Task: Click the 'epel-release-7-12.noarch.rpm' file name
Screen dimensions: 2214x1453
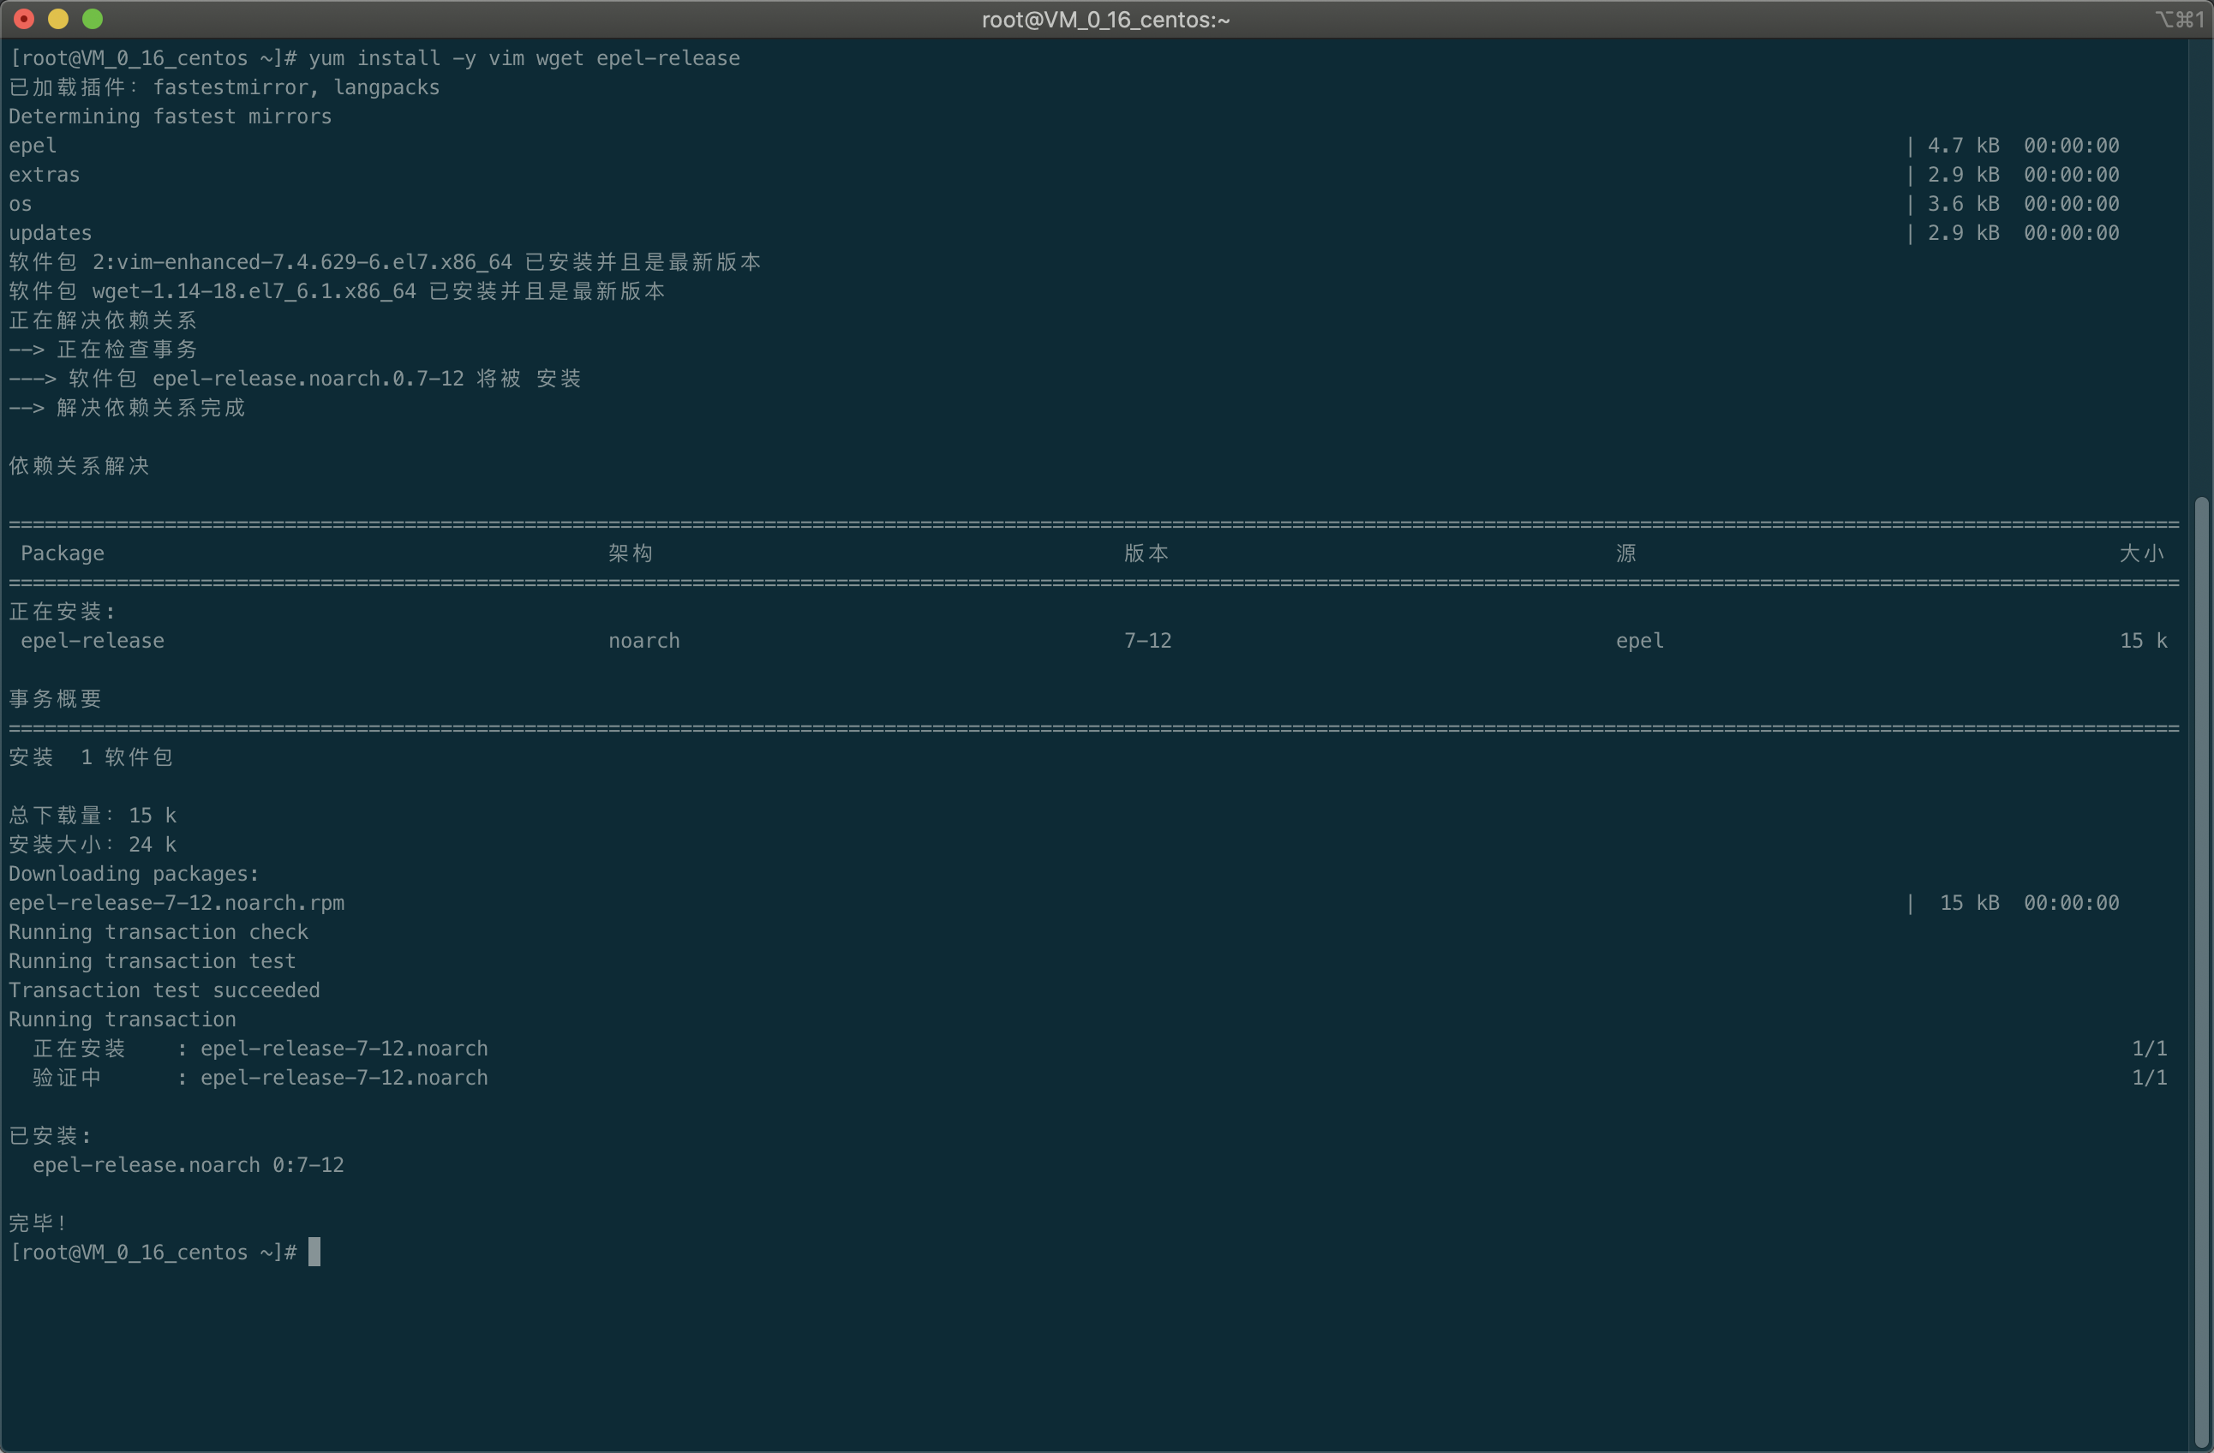Action: [x=177, y=903]
